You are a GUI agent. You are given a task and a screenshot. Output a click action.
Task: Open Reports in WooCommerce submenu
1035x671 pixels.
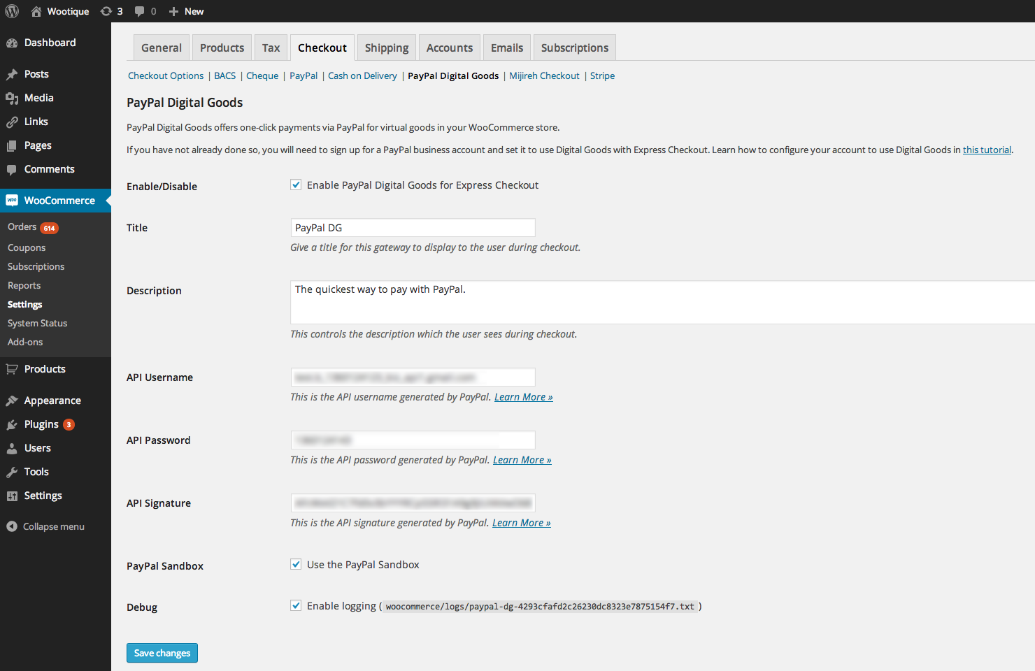pos(24,285)
